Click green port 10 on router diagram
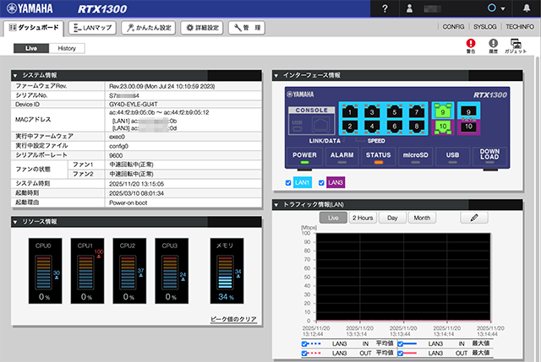Viewport: 541px width, 362px height. [x=443, y=127]
